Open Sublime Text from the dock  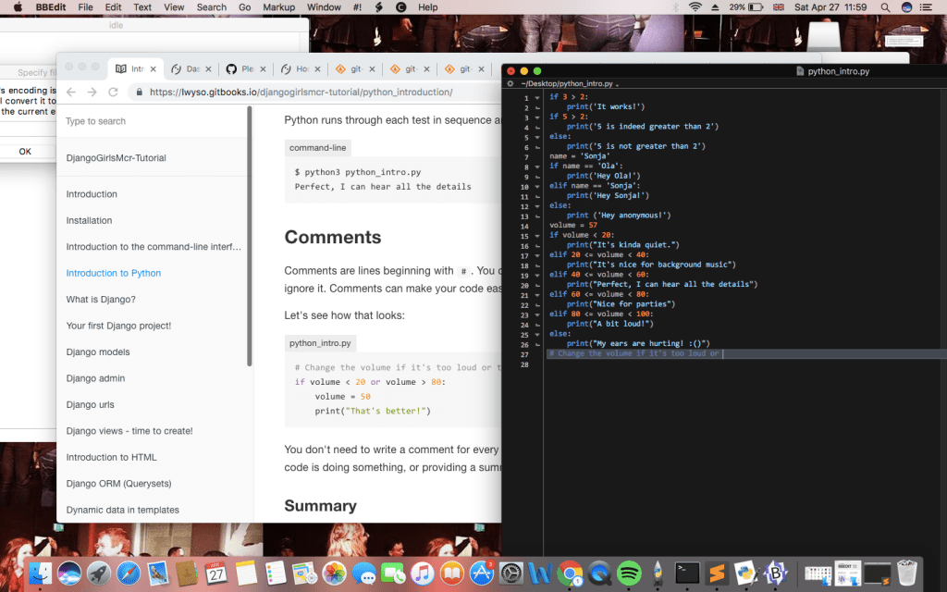(x=717, y=573)
